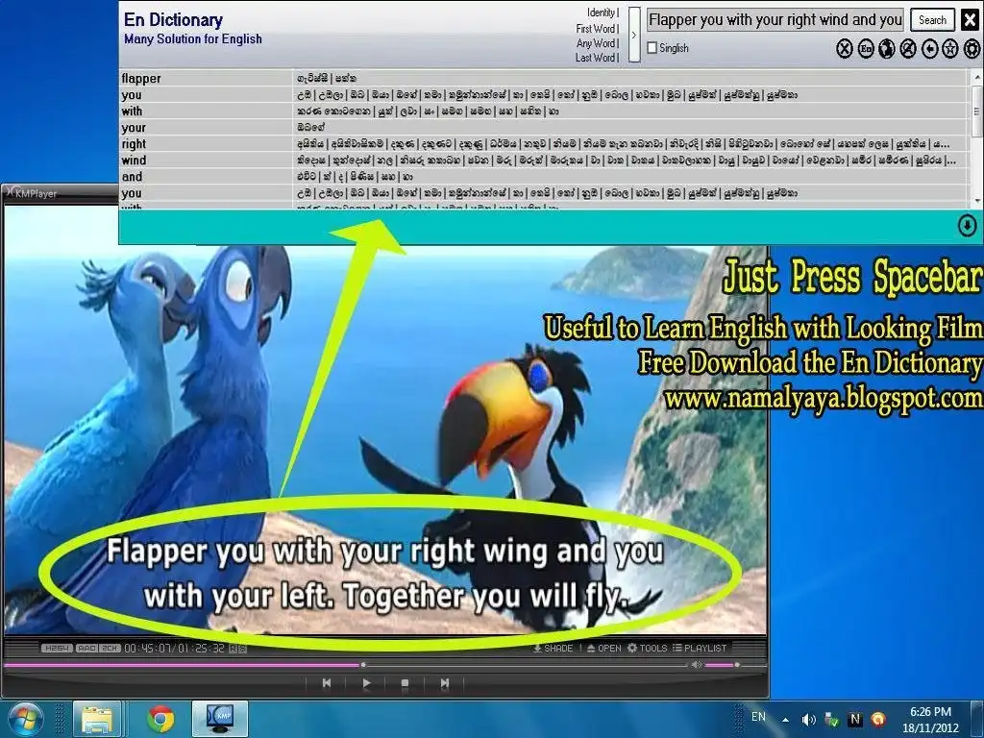Click KMPlayer play button
The image size is (984, 738).
(x=366, y=683)
